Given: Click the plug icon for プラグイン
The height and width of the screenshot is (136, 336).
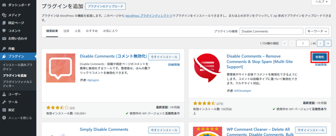Looking at the screenshot, I should pyautogui.click(x=4, y=56).
